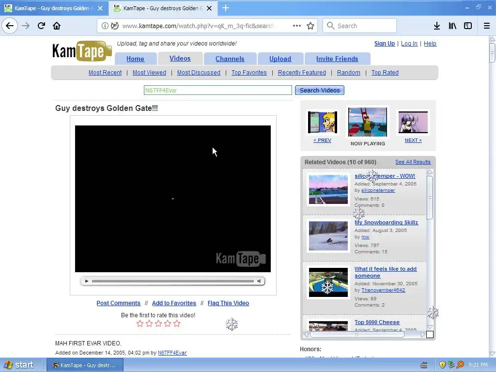The height and width of the screenshot is (372, 496).
Task: Open uploader N6TFF4Evar profile link
Action: 172,353
